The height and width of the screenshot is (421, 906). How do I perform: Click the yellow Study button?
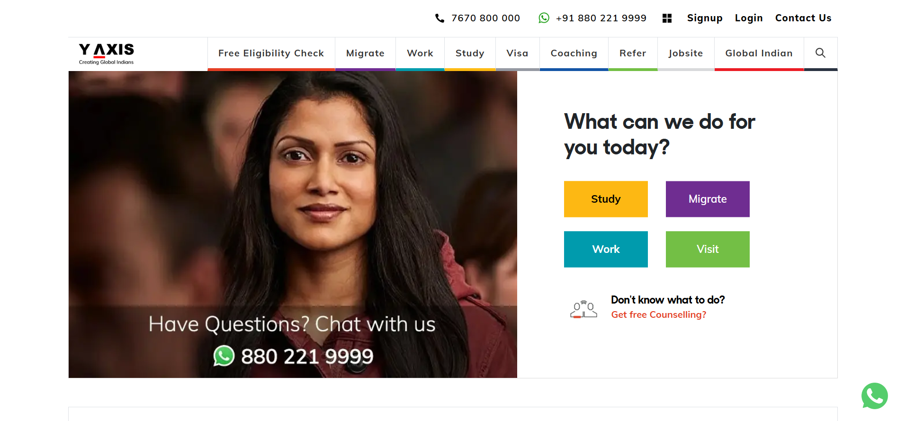pos(606,199)
